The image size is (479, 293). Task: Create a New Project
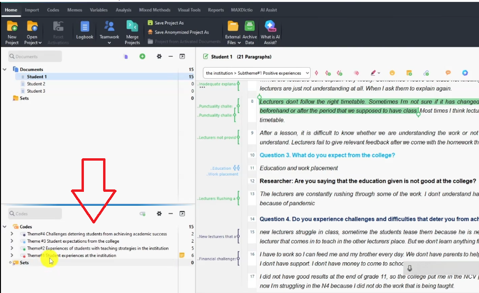(12, 33)
